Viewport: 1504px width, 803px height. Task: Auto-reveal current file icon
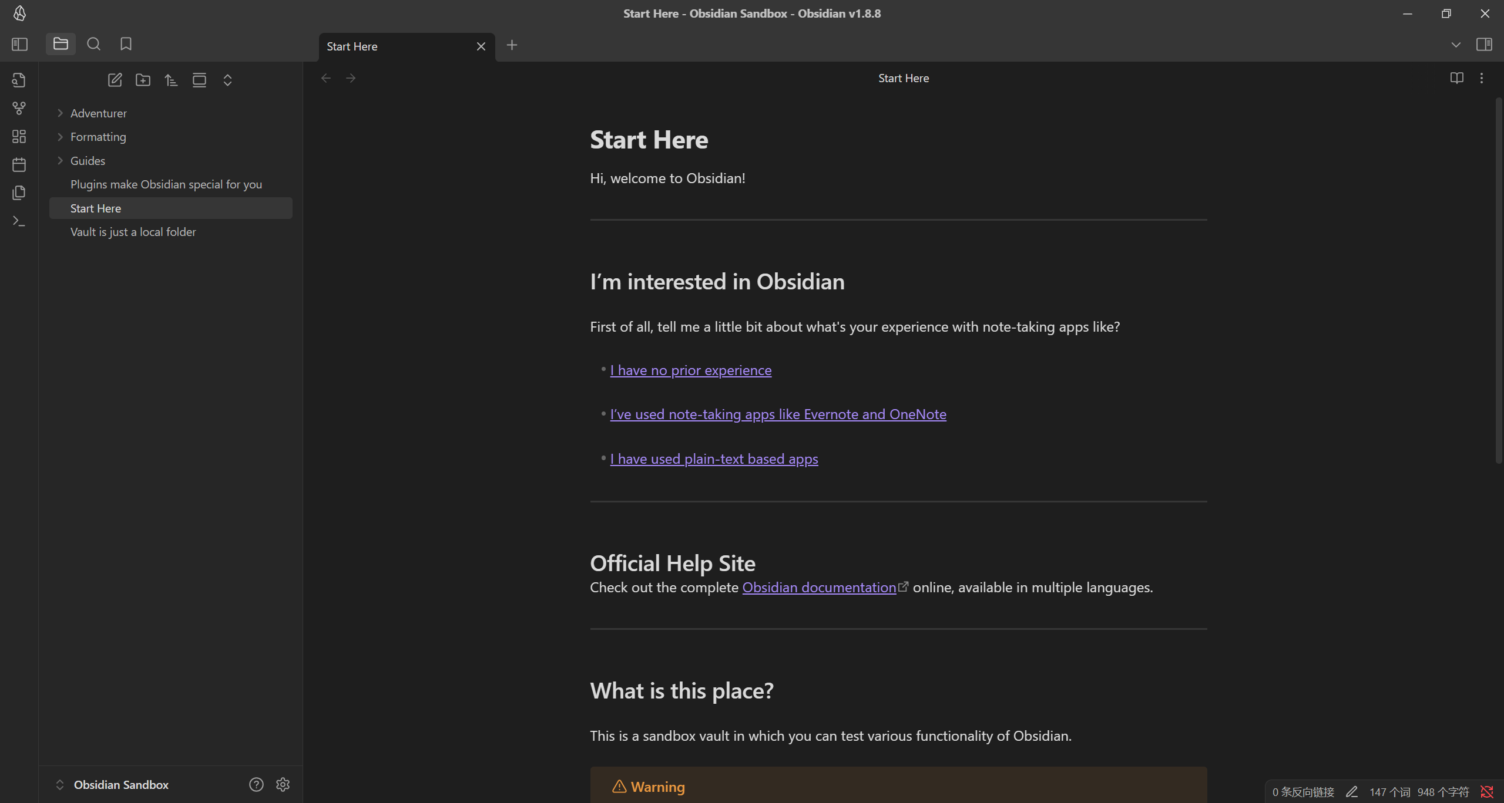(199, 80)
